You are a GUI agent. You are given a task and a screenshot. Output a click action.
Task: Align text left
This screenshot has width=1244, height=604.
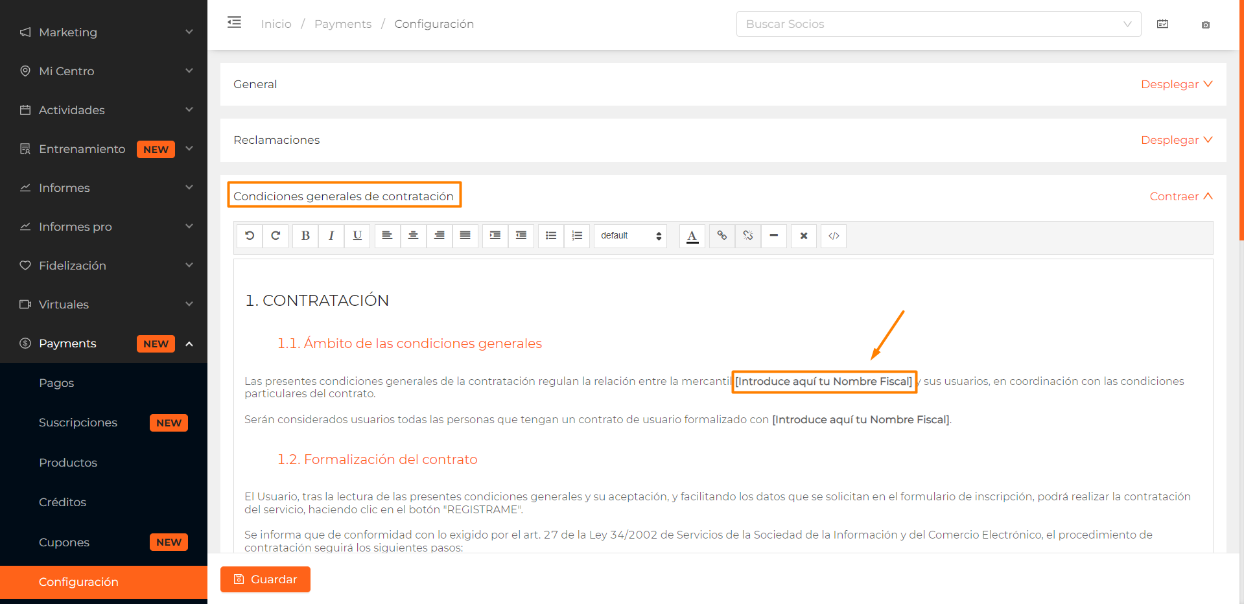coord(387,236)
